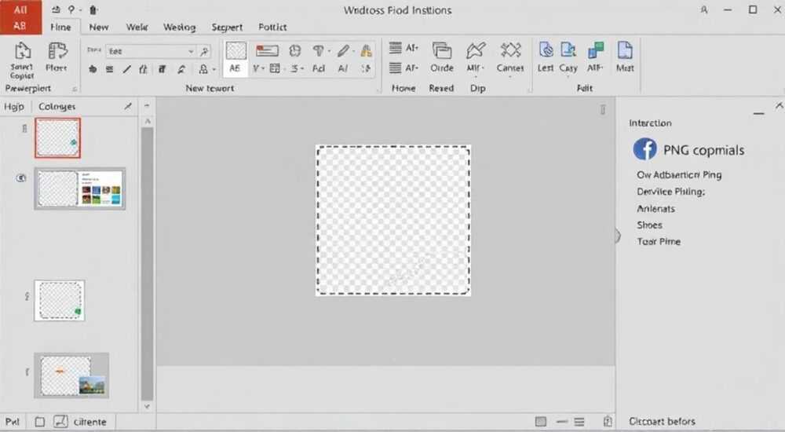Select the slide thumbnail with colored image grid
The image size is (785, 432).
pyautogui.click(x=79, y=189)
